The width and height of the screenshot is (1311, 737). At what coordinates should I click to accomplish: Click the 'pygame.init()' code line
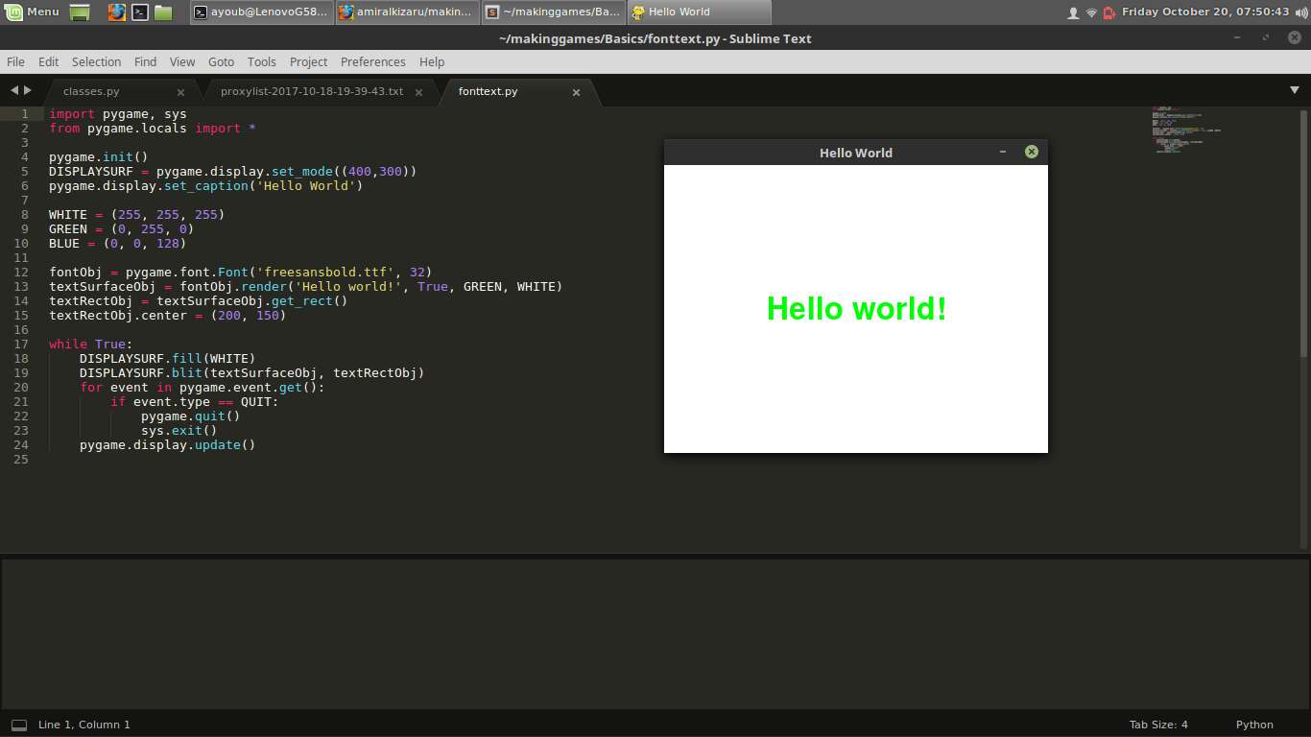[99, 156]
